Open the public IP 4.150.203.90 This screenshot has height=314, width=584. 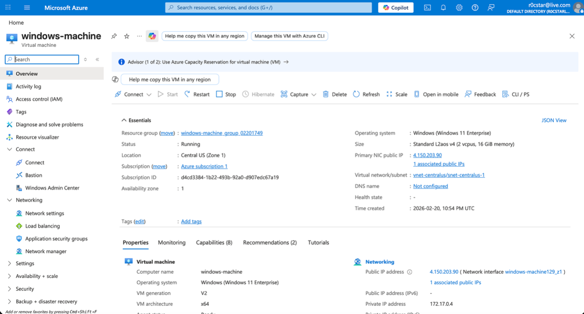[x=427, y=155]
